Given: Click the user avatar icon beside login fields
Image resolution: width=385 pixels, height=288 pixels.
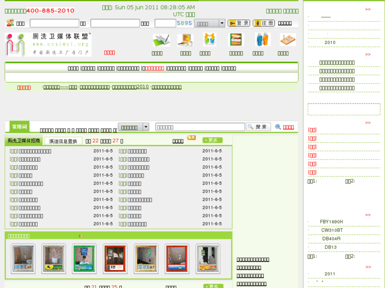Looking at the screenshot, I should (10, 23).
